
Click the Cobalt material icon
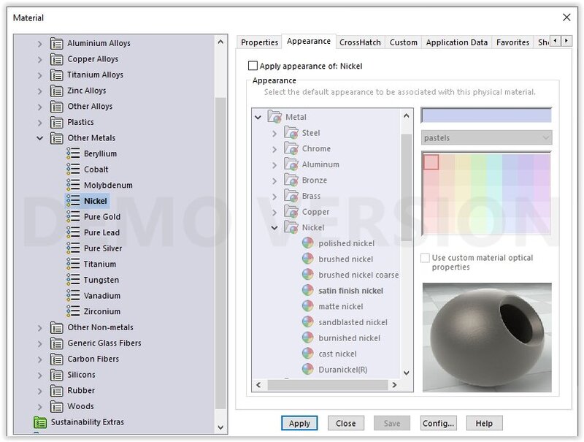click(x=73, y=169)
